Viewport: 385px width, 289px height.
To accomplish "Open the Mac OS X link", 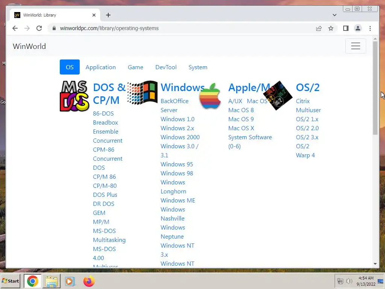I will (x=241, y=128).
